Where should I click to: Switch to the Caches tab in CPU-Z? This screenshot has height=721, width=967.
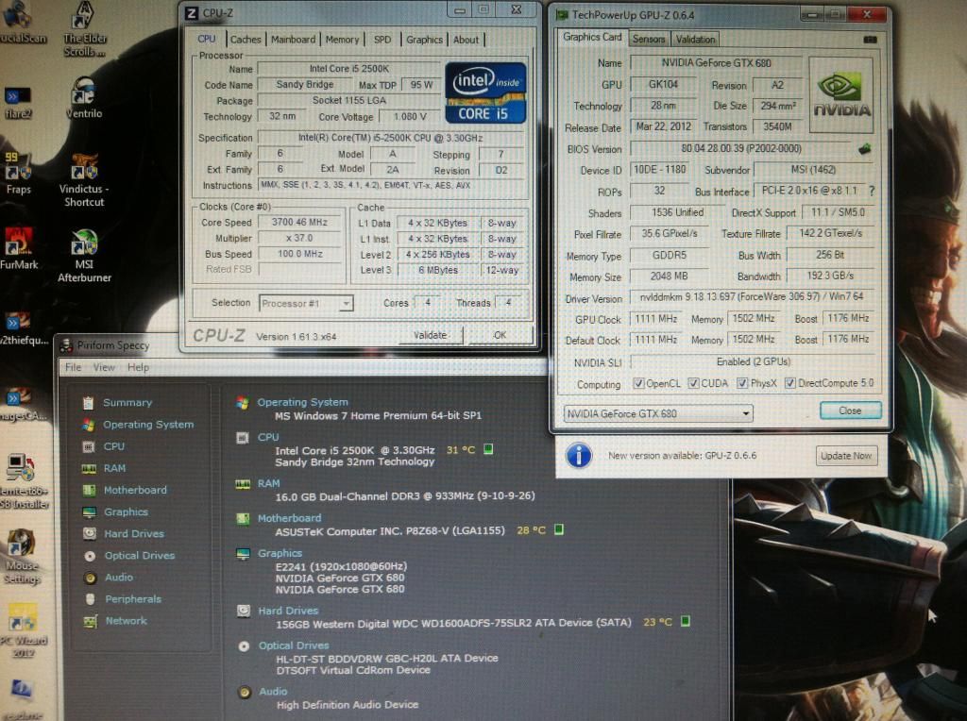(x=246, y=40)
